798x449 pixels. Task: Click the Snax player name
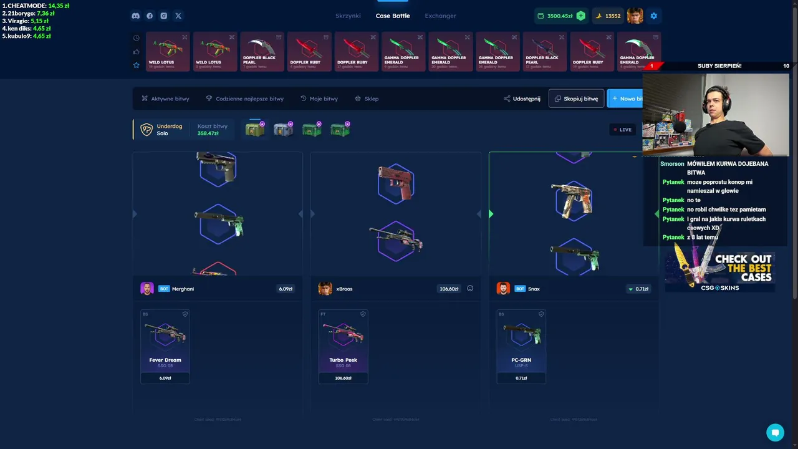[534, 289]
